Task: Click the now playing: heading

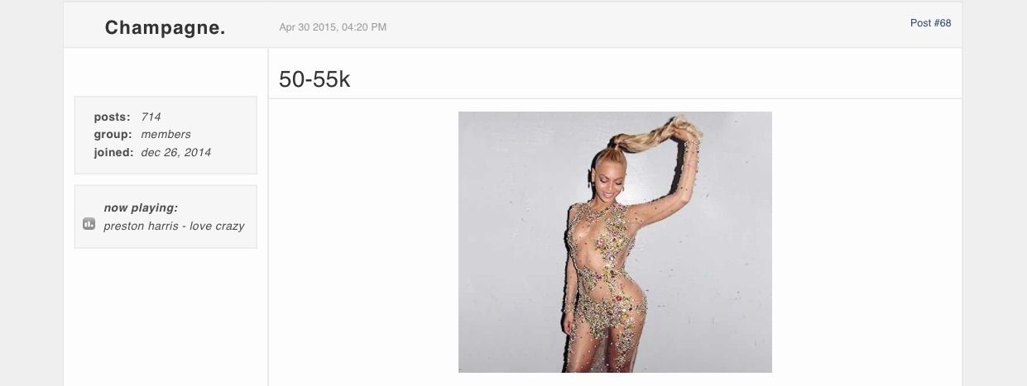Action: coord(141,207)
